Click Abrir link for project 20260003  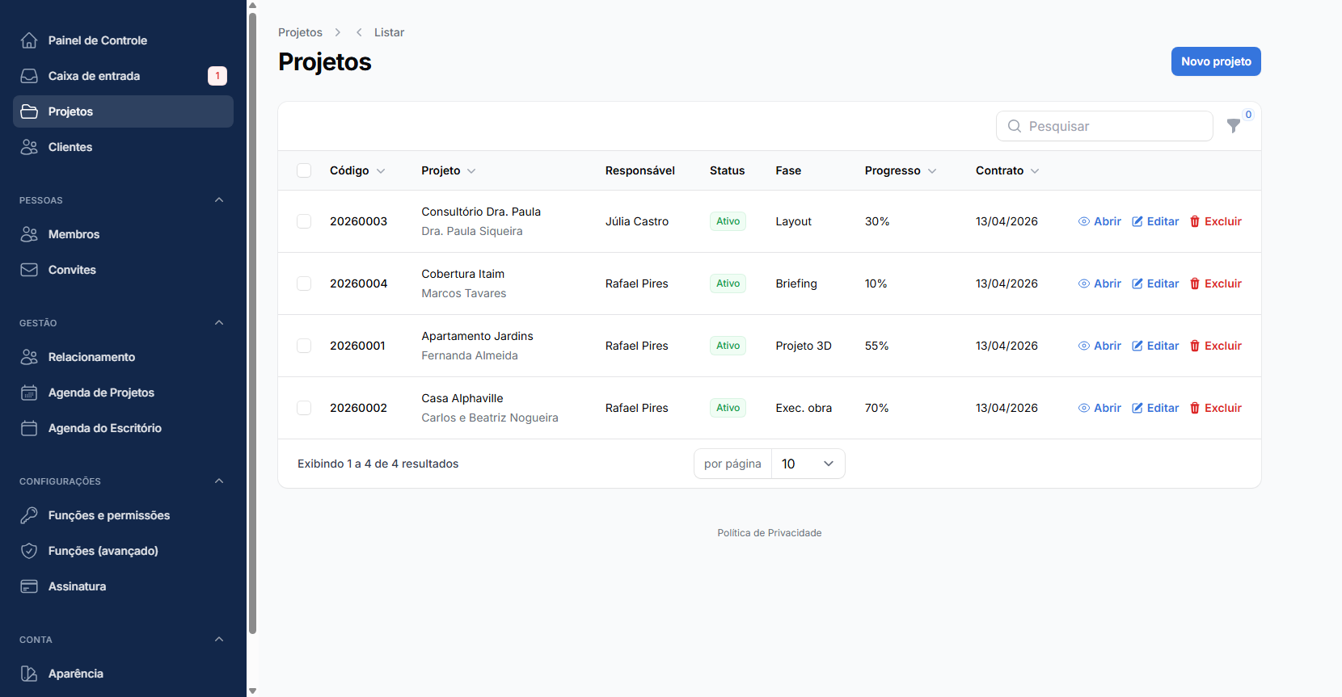pos(1099,221)
